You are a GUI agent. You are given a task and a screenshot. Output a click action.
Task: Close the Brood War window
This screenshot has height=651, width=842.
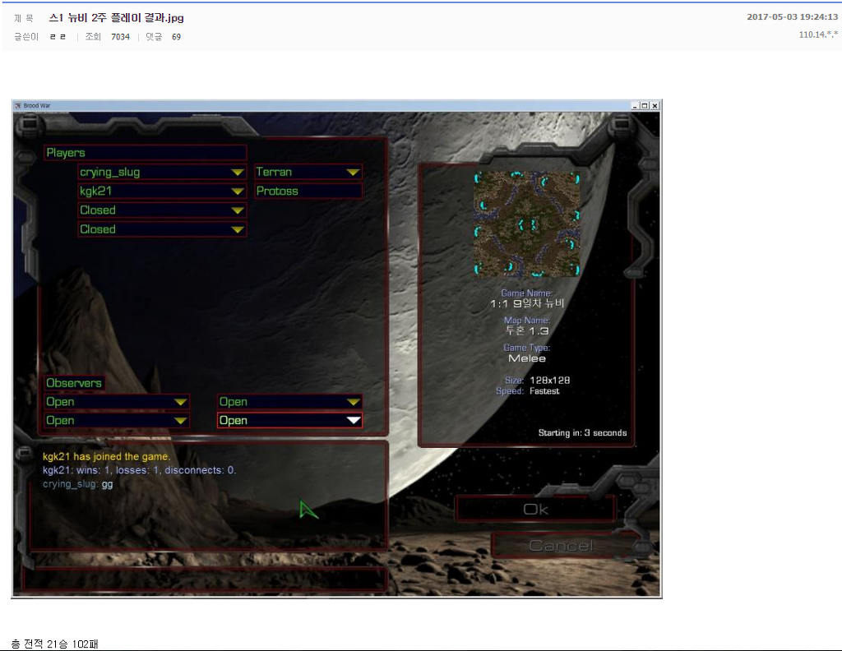[x=655, y=106]
